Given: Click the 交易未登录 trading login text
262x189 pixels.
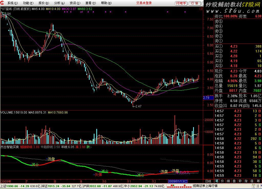Looking at the screenshot, I should [144, 3].
